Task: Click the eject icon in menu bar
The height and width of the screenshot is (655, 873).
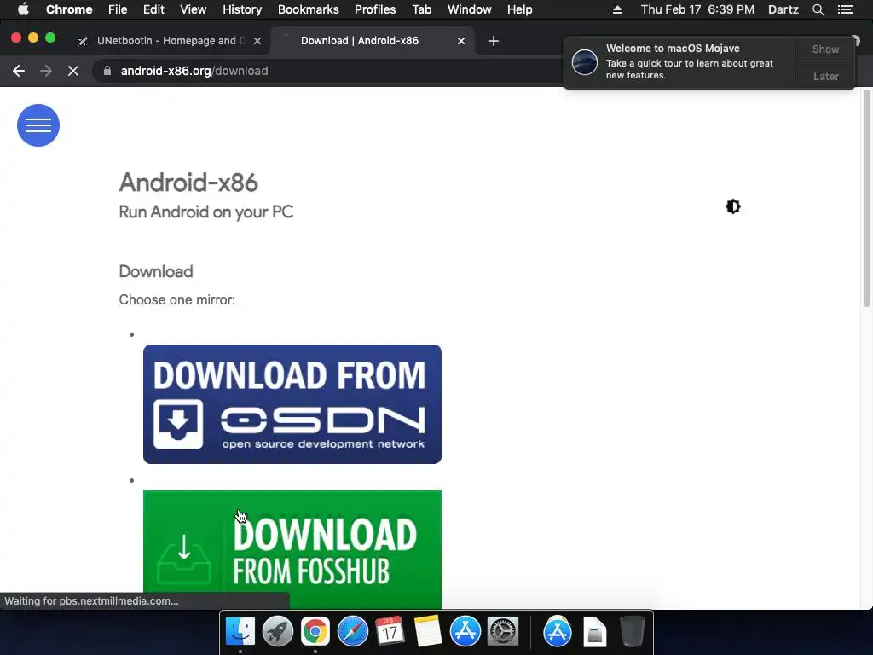Action: [617, 9]
